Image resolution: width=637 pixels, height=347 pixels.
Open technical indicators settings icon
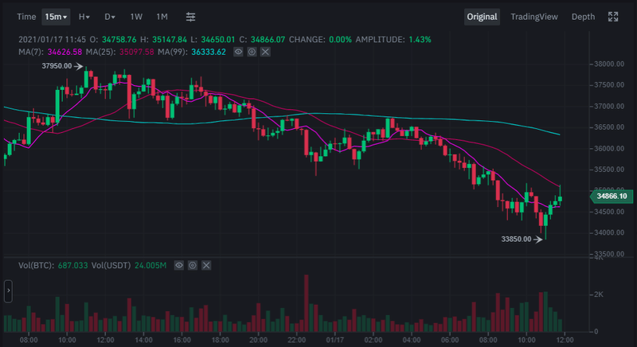tap(190, 17)
